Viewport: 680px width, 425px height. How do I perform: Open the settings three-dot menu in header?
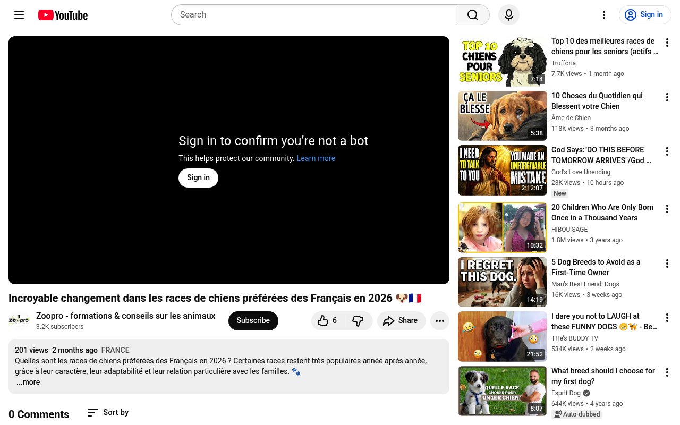pos(603,15)
